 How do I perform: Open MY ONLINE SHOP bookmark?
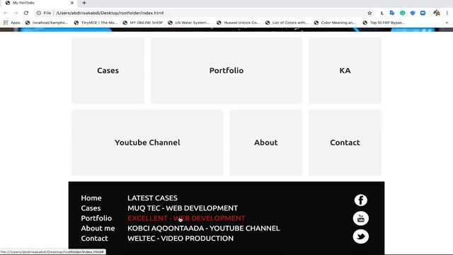click(143, 23)
